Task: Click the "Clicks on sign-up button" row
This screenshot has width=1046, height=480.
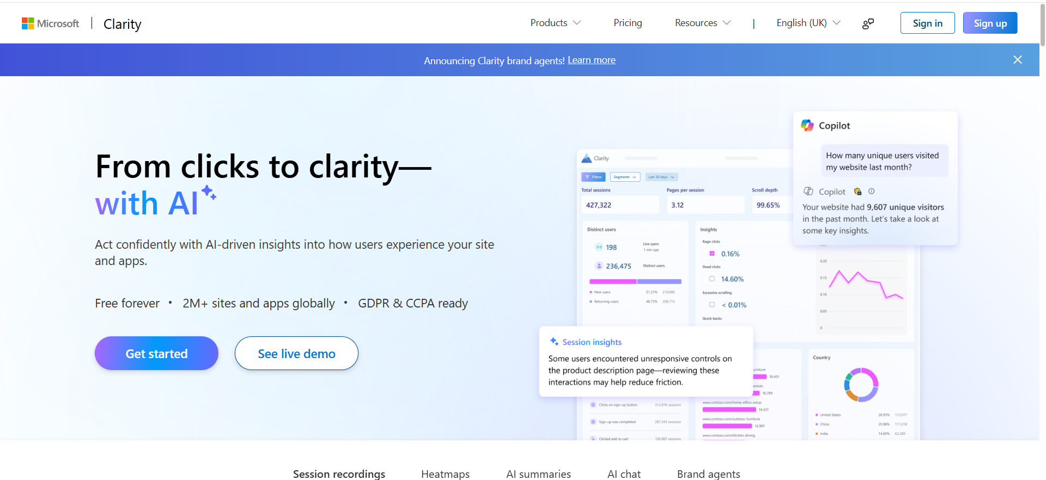Action: (x=635, y=405)
